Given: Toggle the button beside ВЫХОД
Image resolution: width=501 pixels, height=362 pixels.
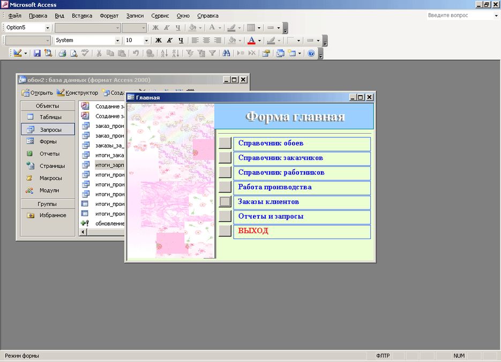Looking at the screenshot, I should point(225,231).
